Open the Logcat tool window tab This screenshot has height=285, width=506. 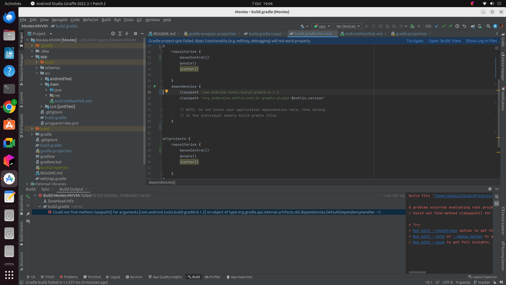click(x=113, y=277)
